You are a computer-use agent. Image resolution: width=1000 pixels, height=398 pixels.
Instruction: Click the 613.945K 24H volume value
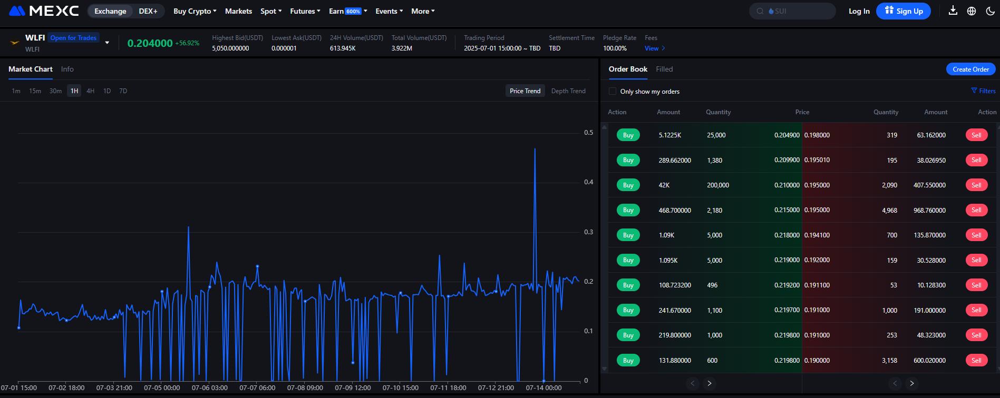point(343,48)
